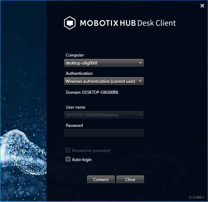The image size is (208, 202).
Task: Open the disabled User name dropdown arrow
Action: 141,115
